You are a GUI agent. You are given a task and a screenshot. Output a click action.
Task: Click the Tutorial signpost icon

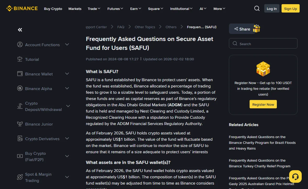[20, 59]
